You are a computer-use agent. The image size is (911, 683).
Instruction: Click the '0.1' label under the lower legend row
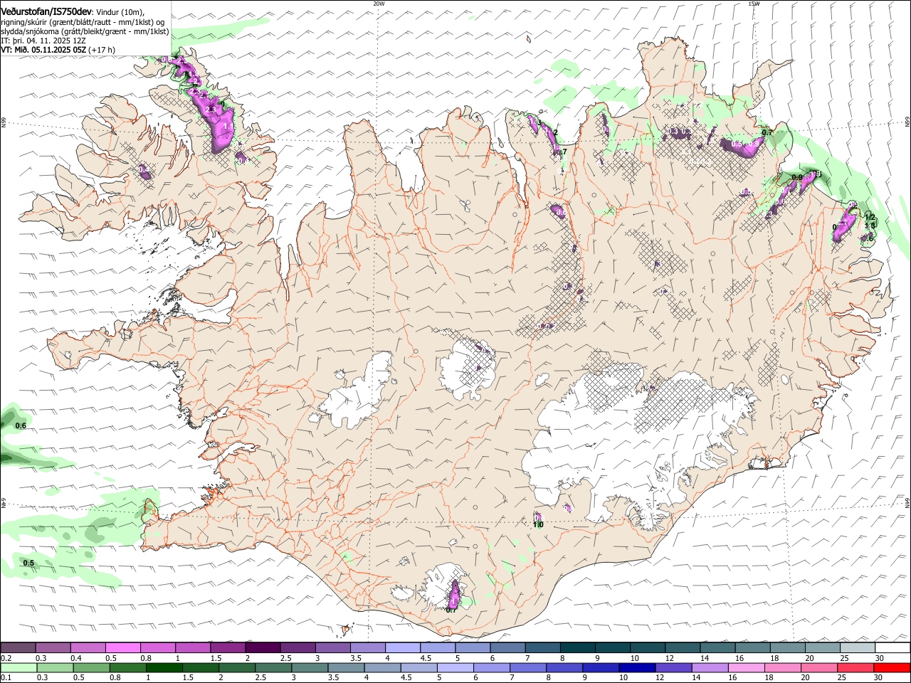tap(6, 678)
